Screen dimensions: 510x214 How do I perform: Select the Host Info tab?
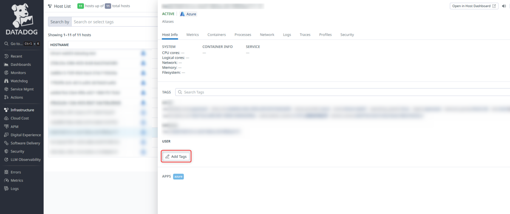pos(170,34)
